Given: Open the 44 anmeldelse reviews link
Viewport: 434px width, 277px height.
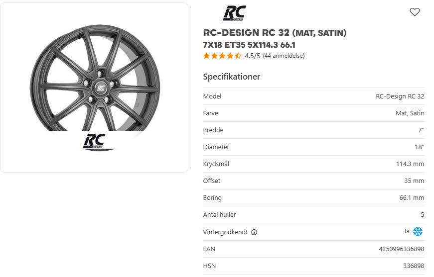Looking at the screenshot, I should 284,56.
